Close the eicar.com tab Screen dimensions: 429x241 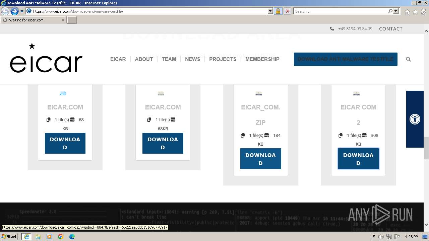(x=63, y=20)
